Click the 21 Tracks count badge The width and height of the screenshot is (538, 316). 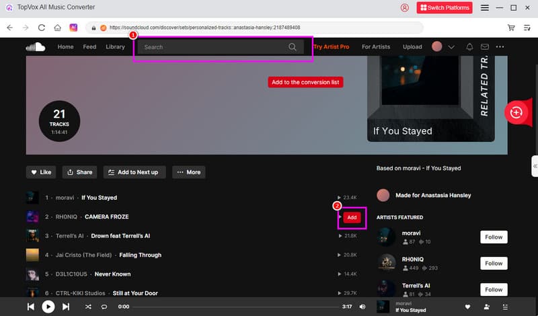click(x=59, y=121)
